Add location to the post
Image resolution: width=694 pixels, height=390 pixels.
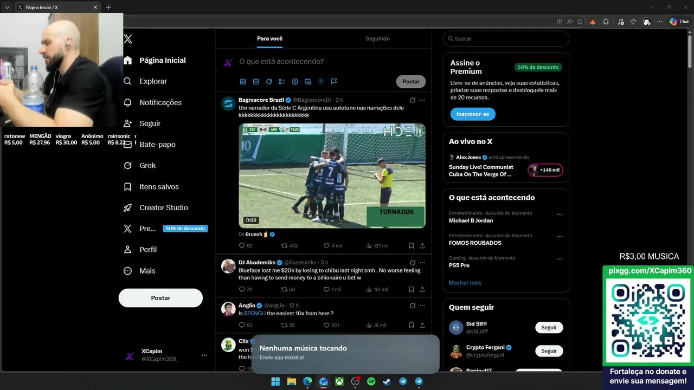pos(321,82)
